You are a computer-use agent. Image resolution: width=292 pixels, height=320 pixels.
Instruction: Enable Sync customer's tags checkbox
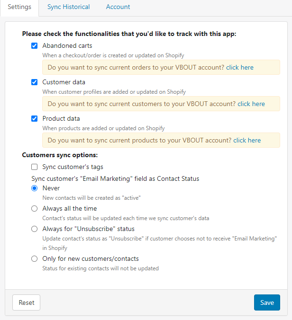click(x=34, y=167)
